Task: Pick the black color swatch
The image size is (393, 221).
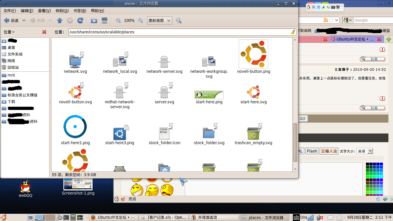Action: click(x=367, y=164)
